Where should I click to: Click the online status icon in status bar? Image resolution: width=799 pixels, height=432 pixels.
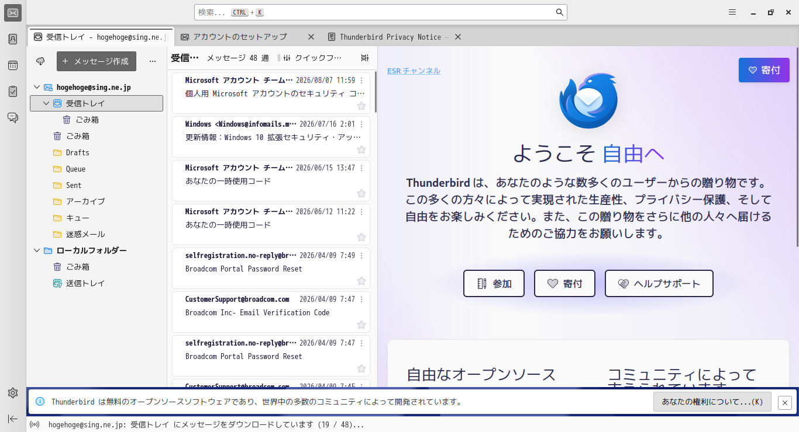tap(35, 425)
